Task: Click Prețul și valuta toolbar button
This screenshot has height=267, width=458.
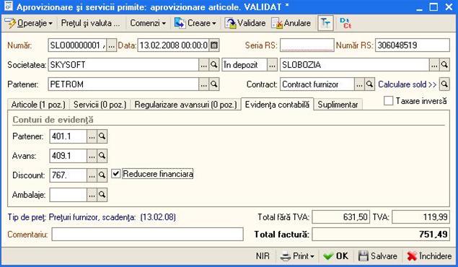Action: point(91,23)
